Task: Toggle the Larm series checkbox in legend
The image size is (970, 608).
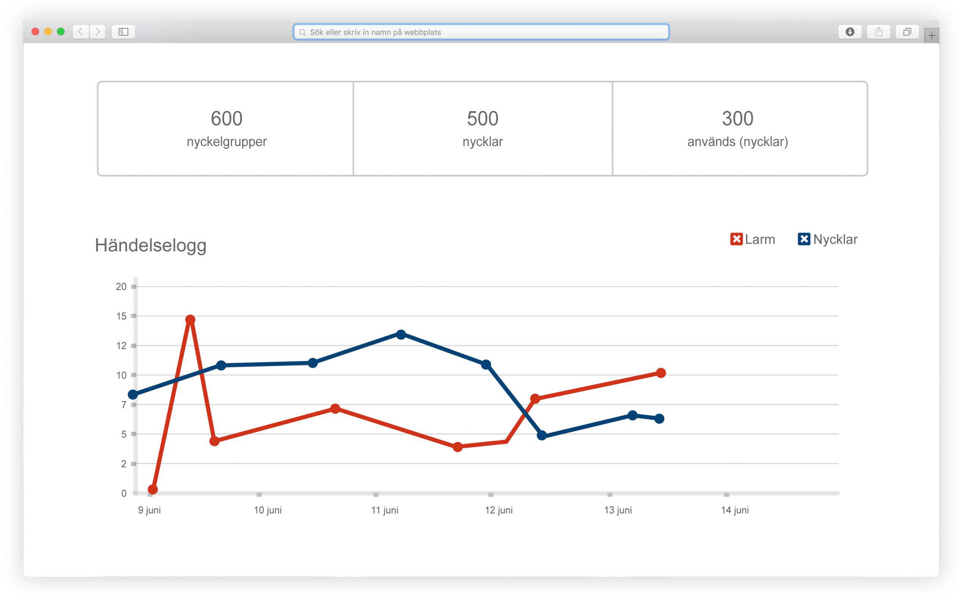Action: 736,239
